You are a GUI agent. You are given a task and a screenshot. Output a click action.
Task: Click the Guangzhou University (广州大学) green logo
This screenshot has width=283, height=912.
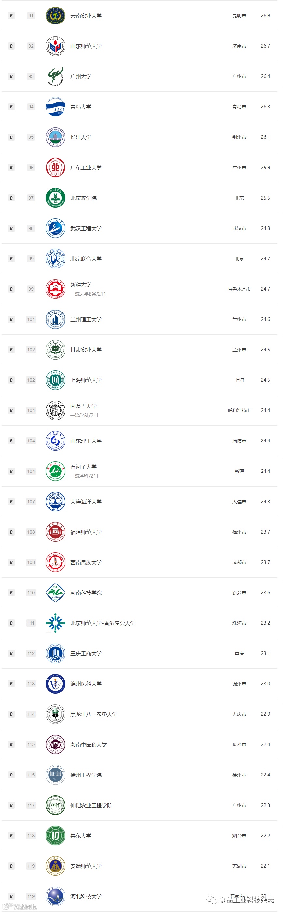(55, 76)
